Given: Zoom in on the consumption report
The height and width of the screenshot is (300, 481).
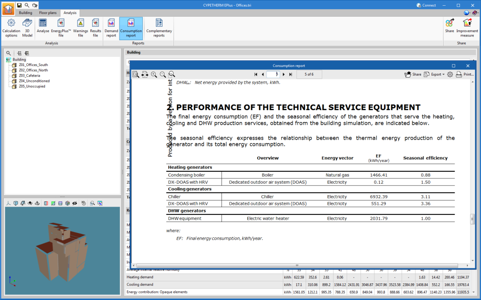Looking at the screenshot, I should click(x=154, y=75).
